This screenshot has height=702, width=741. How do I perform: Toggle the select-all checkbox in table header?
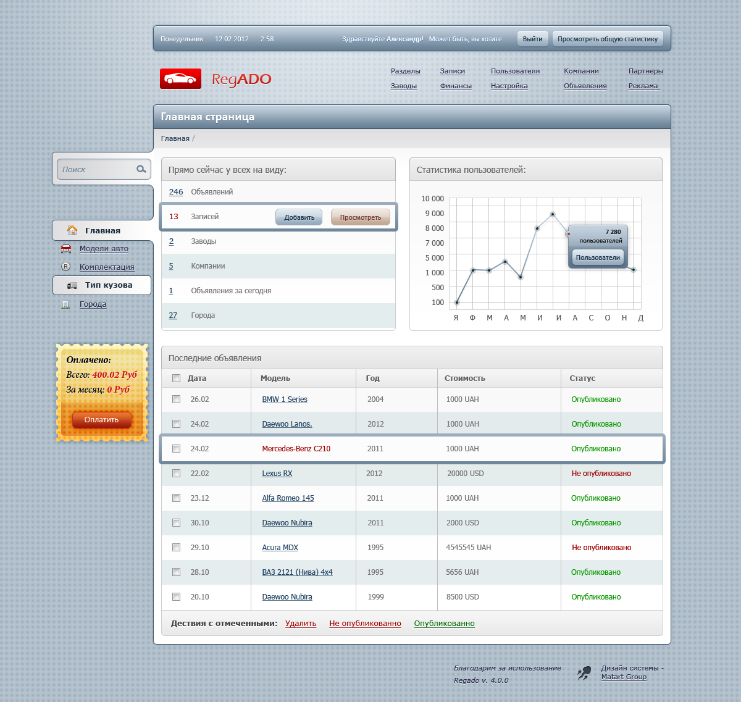pyautogui.click(x=177, y=378)
